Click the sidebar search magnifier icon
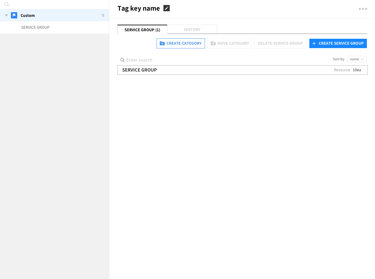The image size is (375, 279). point(7,4)
